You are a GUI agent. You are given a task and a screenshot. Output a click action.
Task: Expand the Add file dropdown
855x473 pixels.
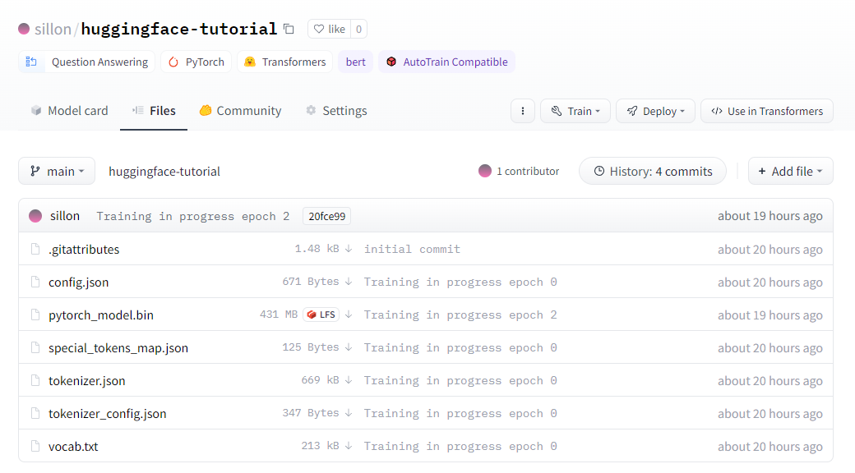791,171
